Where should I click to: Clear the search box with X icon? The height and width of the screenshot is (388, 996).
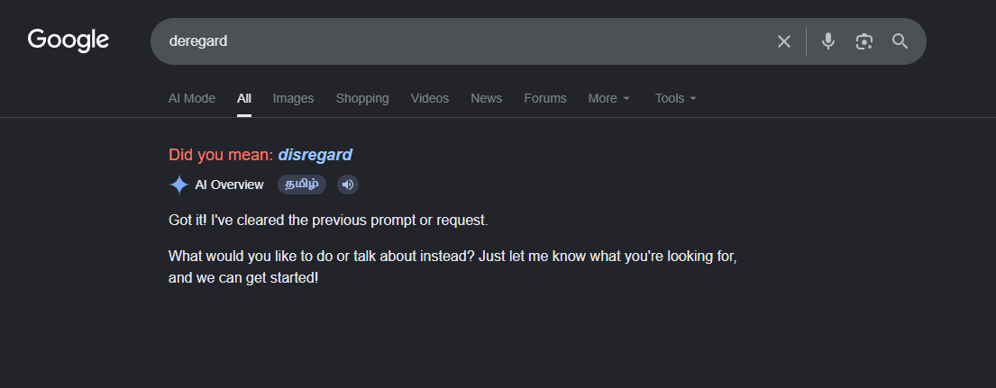pos(784,41)
